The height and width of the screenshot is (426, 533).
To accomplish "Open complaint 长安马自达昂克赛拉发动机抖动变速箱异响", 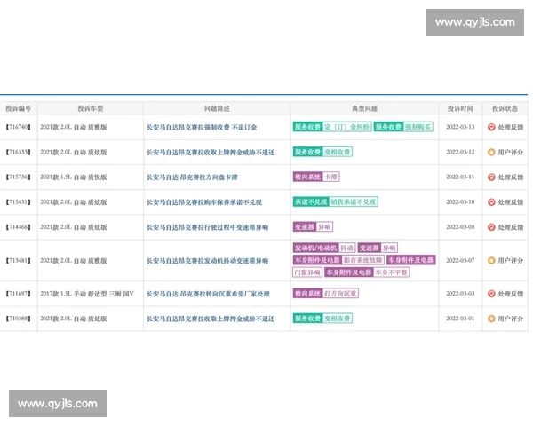I will point(207,261).
